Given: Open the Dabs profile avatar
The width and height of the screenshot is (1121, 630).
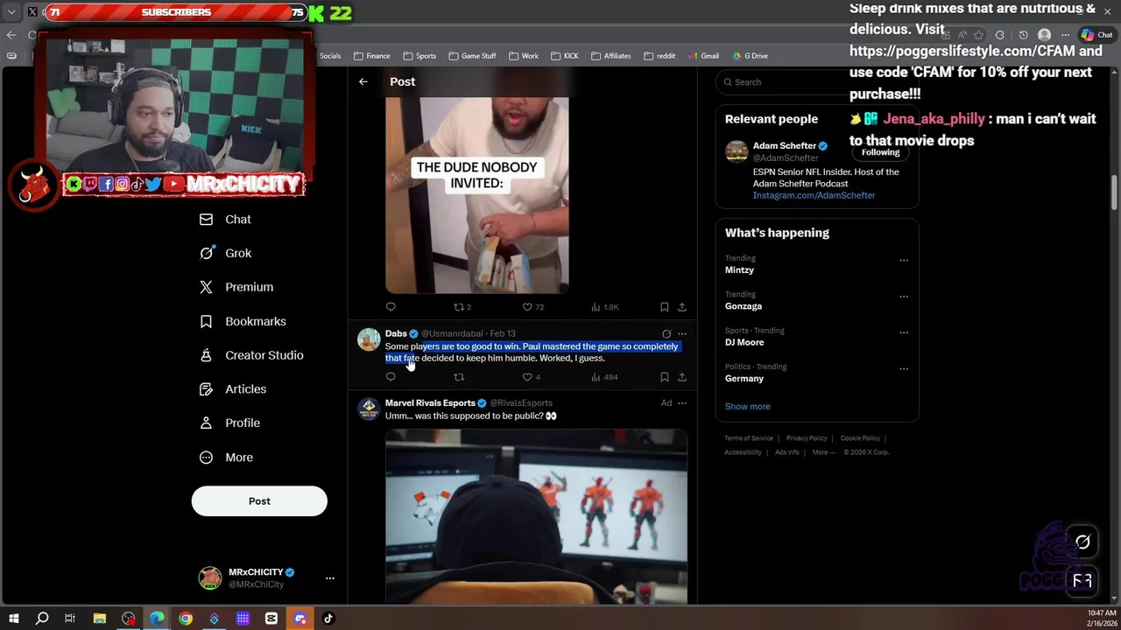Looking at the screenshot, I should [369, 339].
